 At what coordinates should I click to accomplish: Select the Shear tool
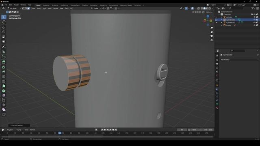[4, 109]
